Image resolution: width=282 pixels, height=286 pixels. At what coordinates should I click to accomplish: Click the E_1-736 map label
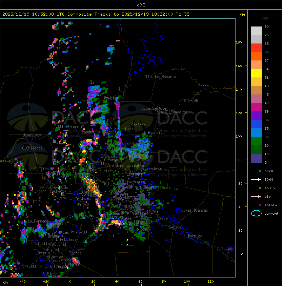[x=191, y=101]
